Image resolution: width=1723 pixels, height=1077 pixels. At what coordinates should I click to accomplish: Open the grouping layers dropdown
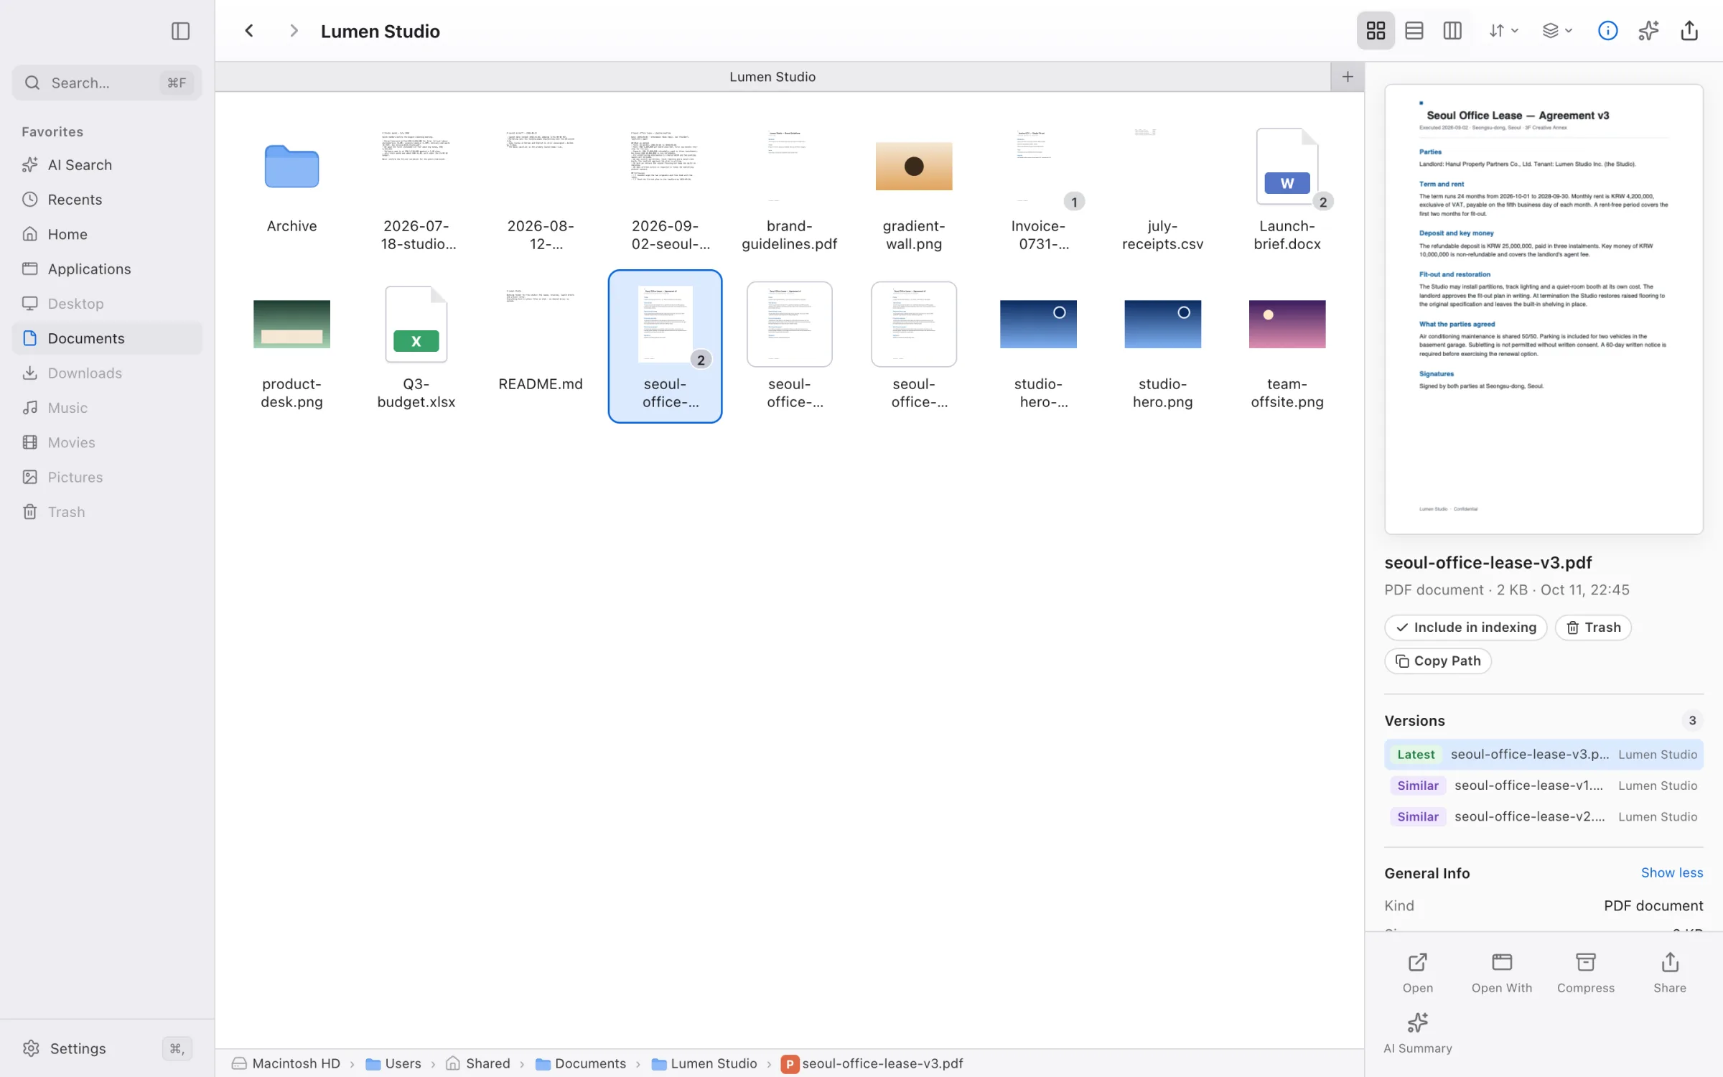click(1557, 31)
